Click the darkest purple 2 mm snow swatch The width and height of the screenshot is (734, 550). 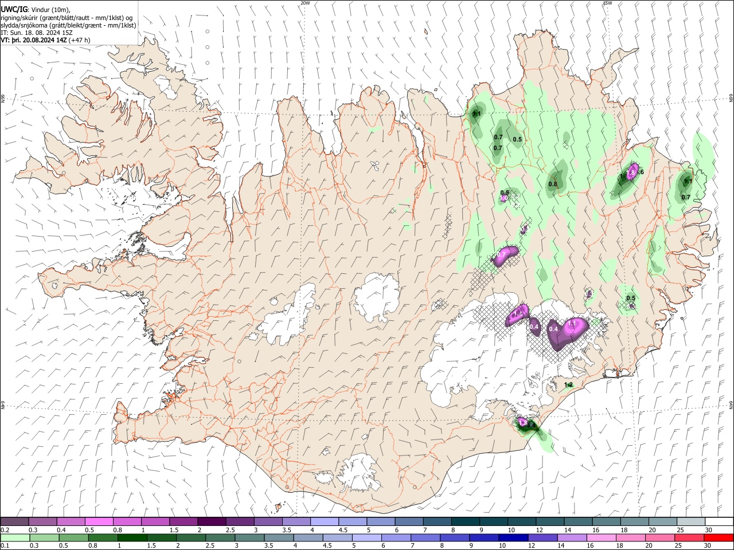tap(212, 521)
